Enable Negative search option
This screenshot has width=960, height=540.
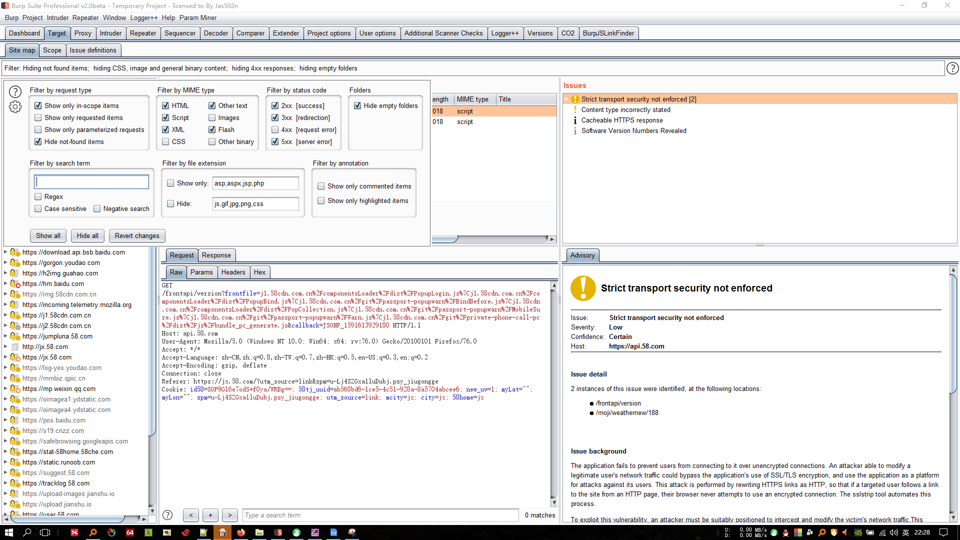(97, 209)
